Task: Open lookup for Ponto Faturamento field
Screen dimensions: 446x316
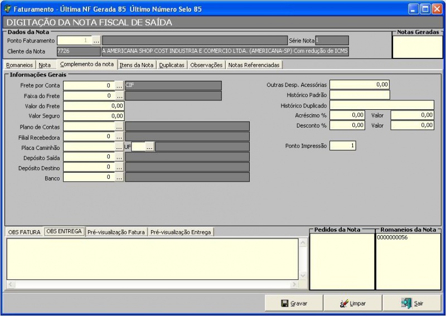Action: (96, 41)
